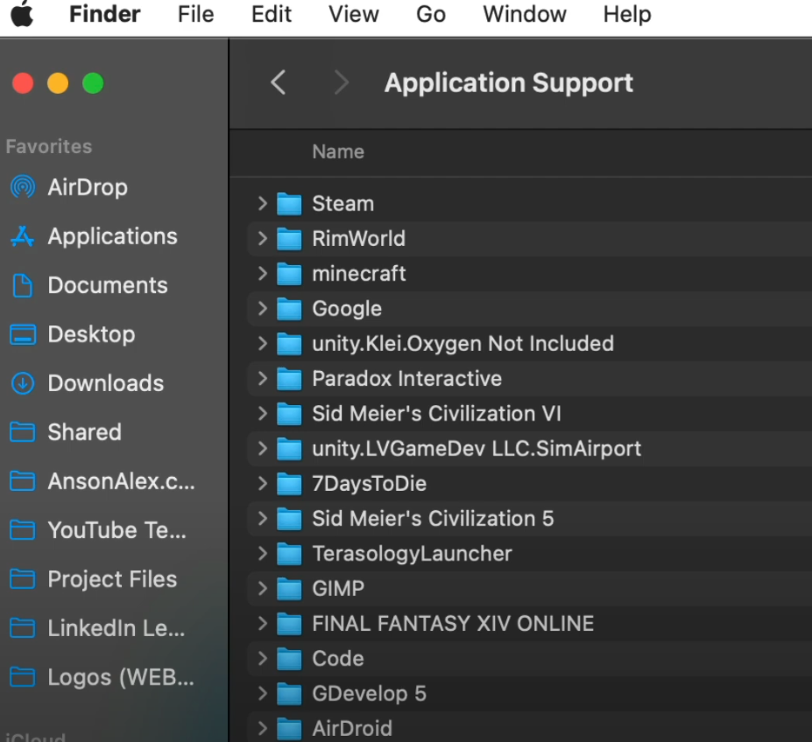
Task: Click the AirDrop sidebar icon
Action: 23,187
